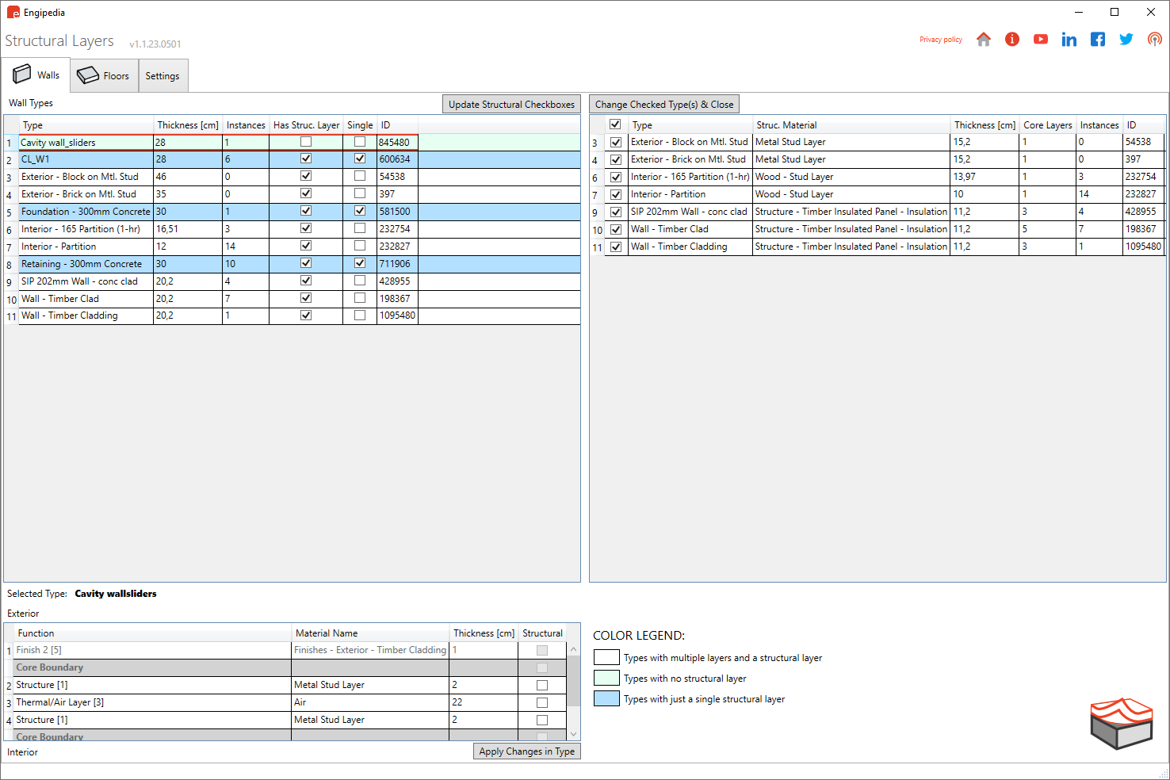The height and width of the screenshot is (780, 1170).
Task: Click Thermal/Air Layer [3] function cell
Action: tap(152, 702)
